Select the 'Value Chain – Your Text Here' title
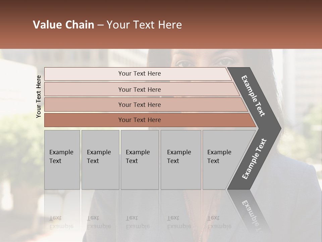Image resolution: width=322 pixels, height=242 pixels. [x=107, y=25]
